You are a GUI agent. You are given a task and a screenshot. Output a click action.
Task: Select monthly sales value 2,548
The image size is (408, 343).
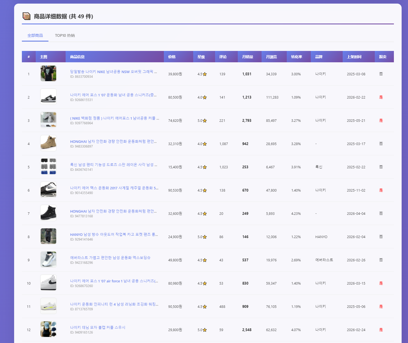247,330
